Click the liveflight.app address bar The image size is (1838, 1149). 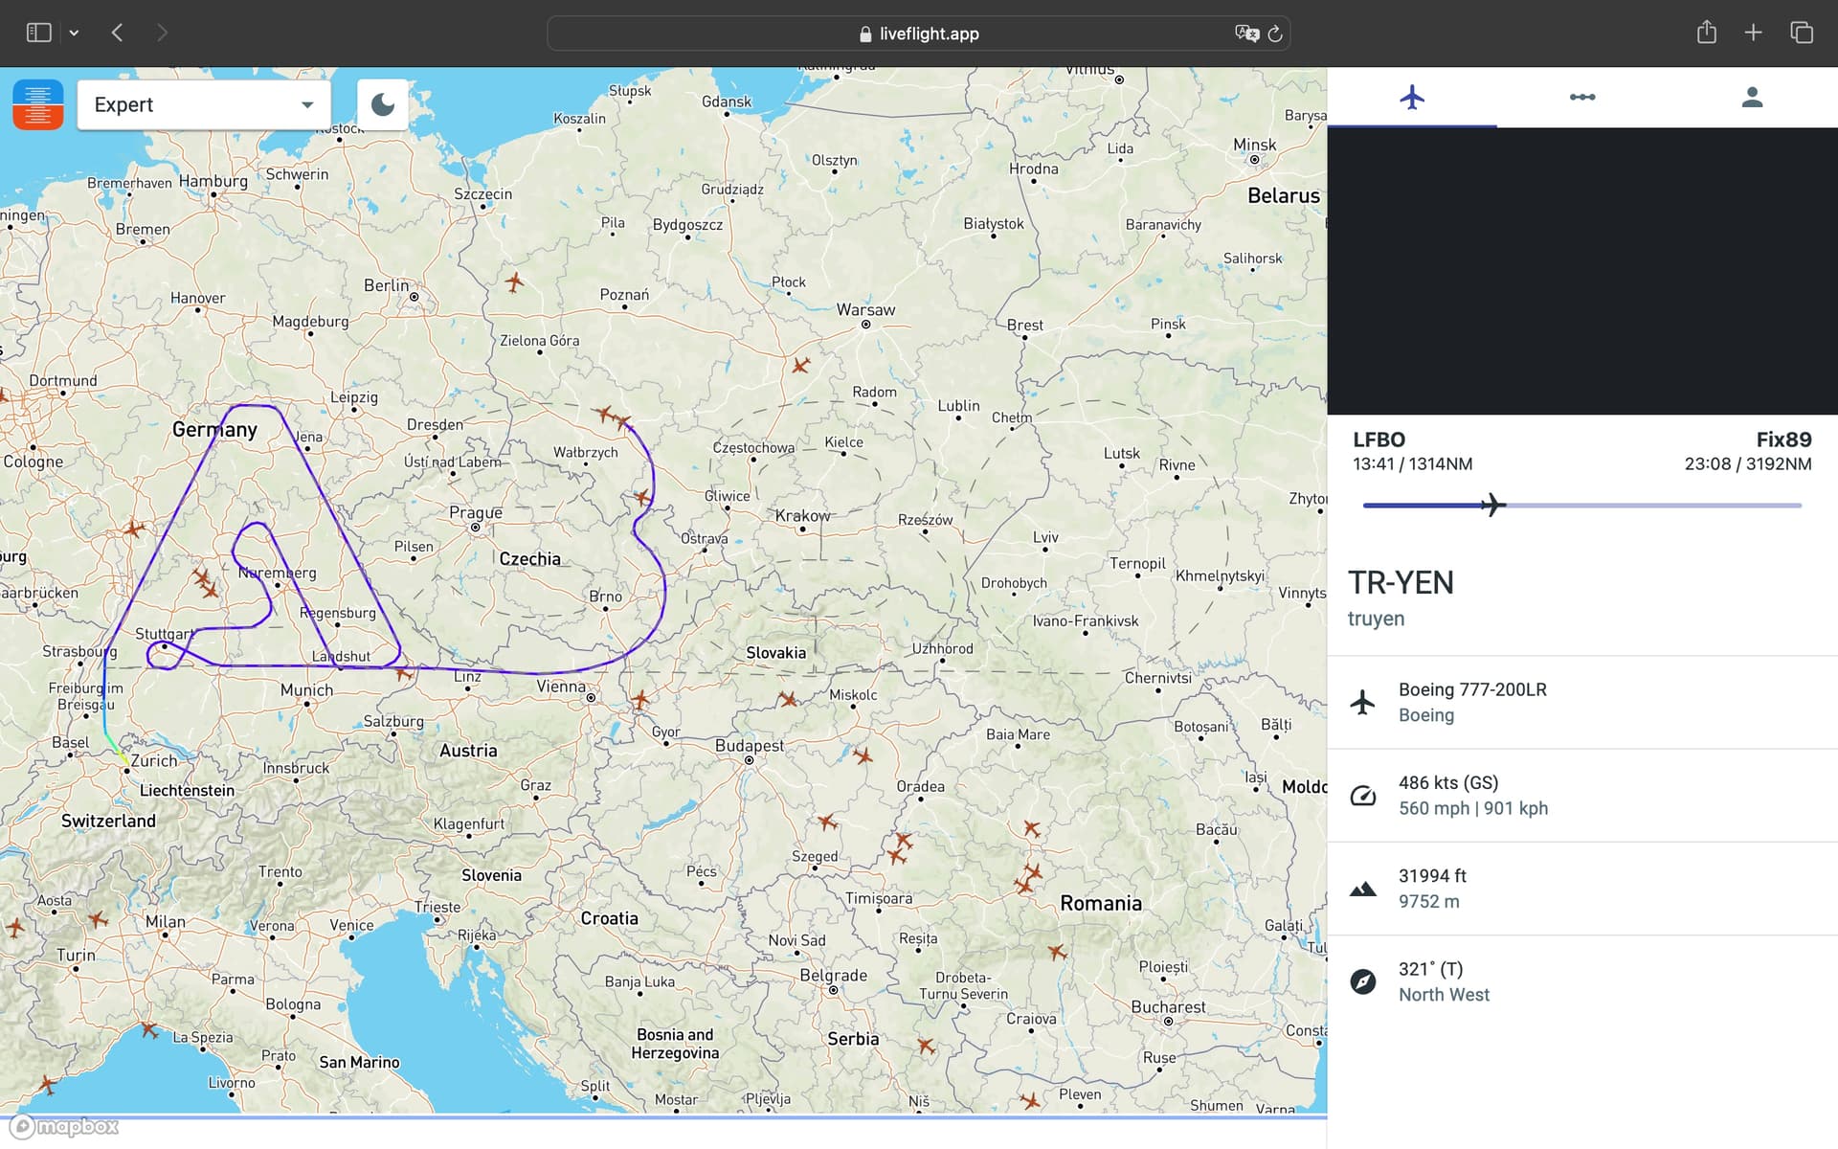[919, 34]
